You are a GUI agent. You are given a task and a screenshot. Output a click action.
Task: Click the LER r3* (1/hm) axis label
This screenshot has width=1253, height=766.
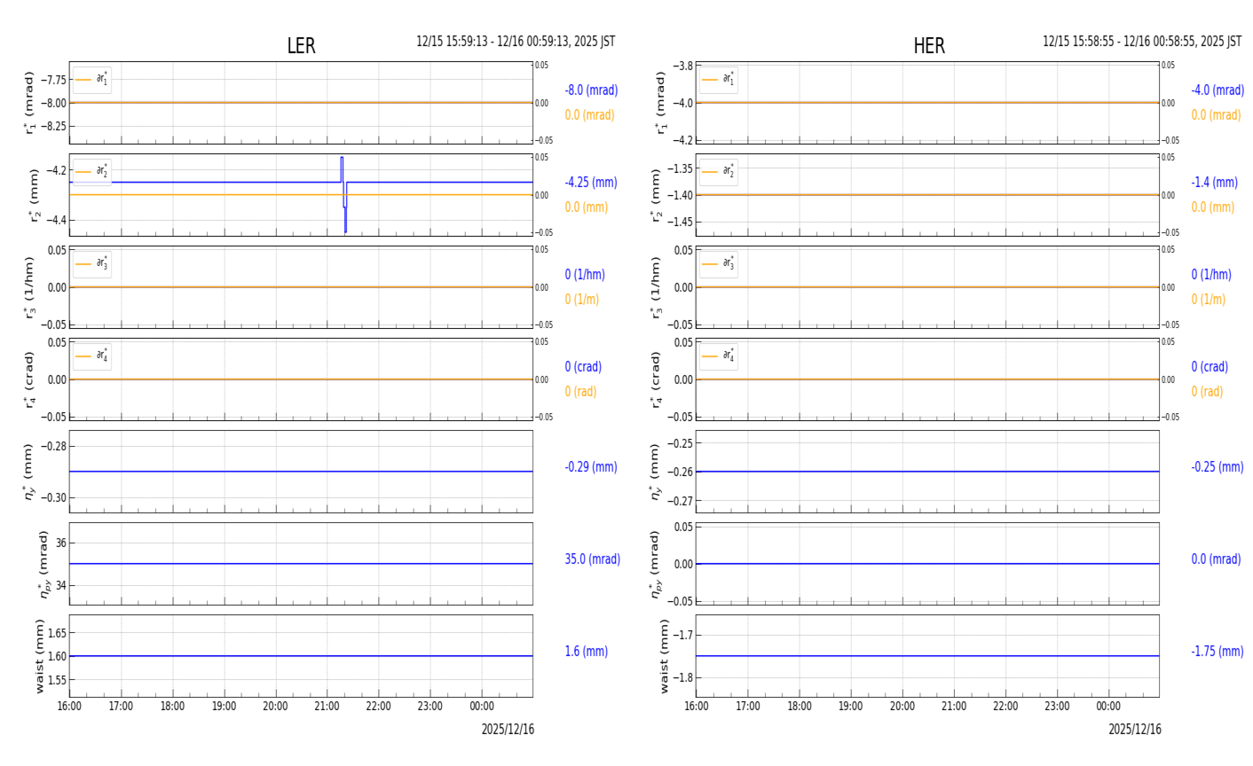coord(29,287)
